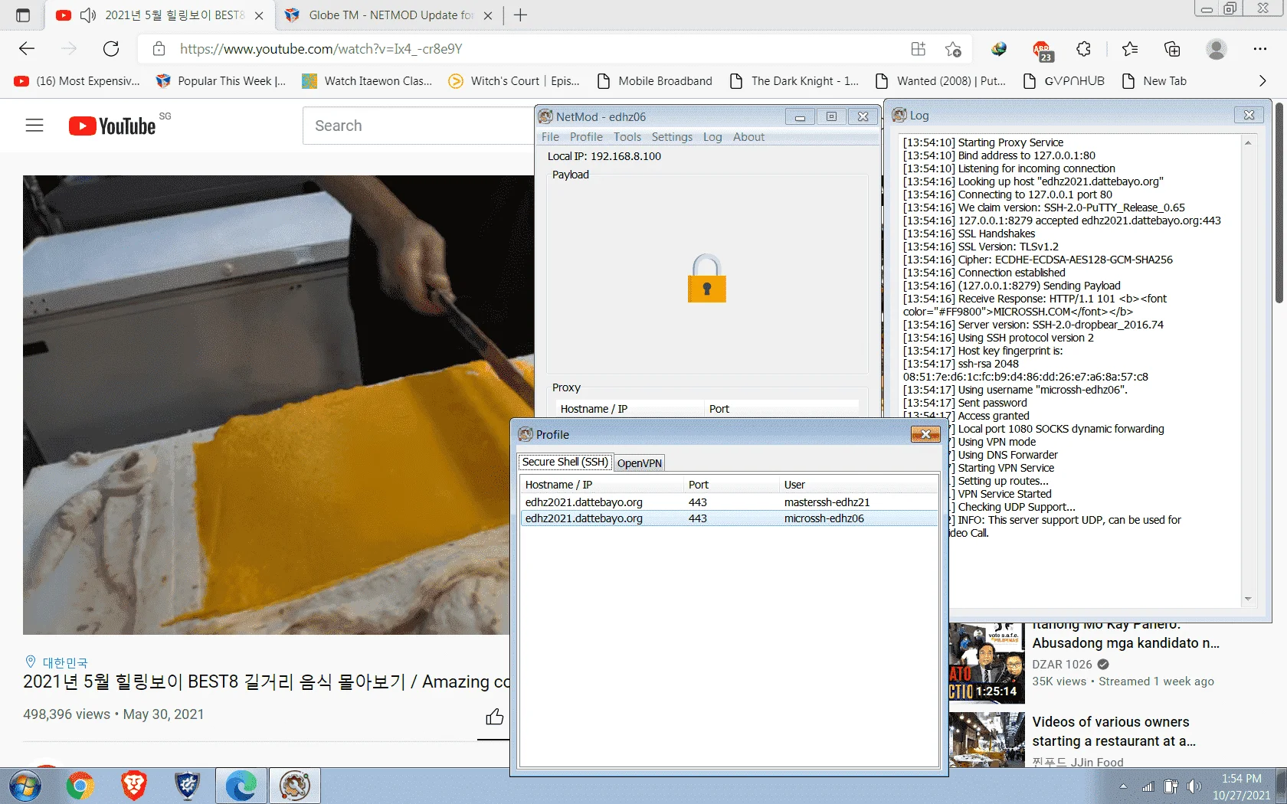Open the YouTube hamburger guide menu
This screenshot has width=1287, height=804.
pos(34,126)
